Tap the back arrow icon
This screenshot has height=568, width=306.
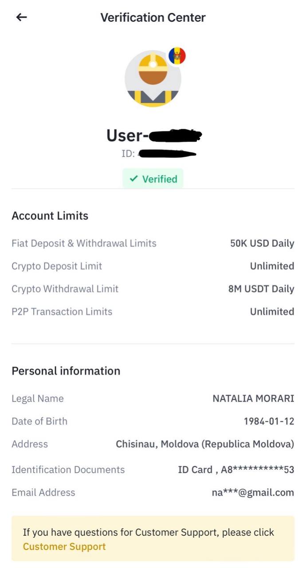(x=21, y=17)
